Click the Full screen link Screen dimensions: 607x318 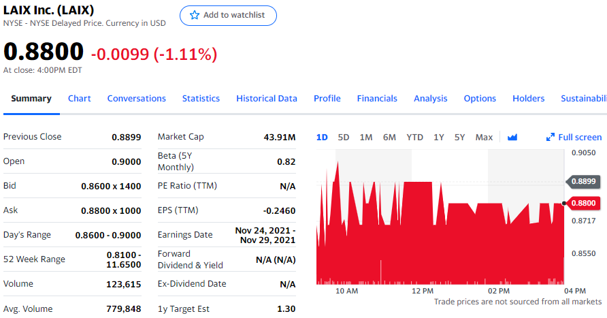click(580, 137)
